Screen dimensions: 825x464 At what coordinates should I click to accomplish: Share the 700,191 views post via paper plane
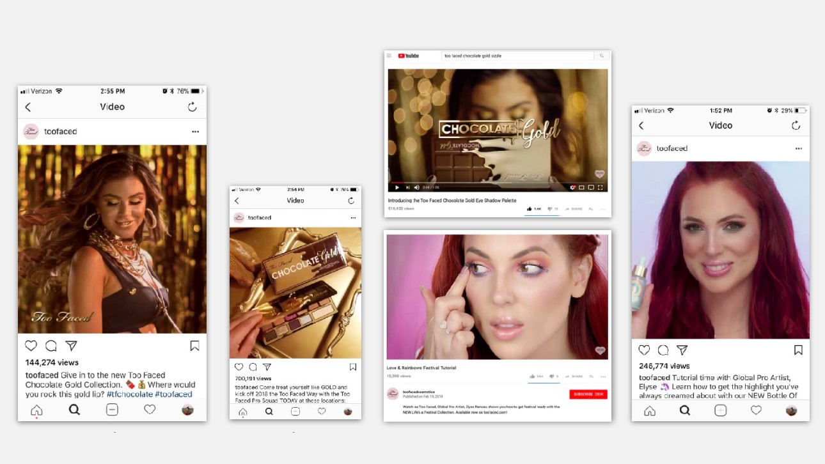267,367
